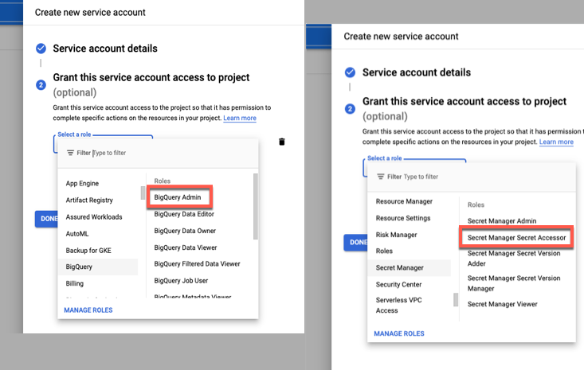The width and height of the screenshot is (584, 370).
Task: Click left category list scrollbar thumb
Action: tap(143, 193)
